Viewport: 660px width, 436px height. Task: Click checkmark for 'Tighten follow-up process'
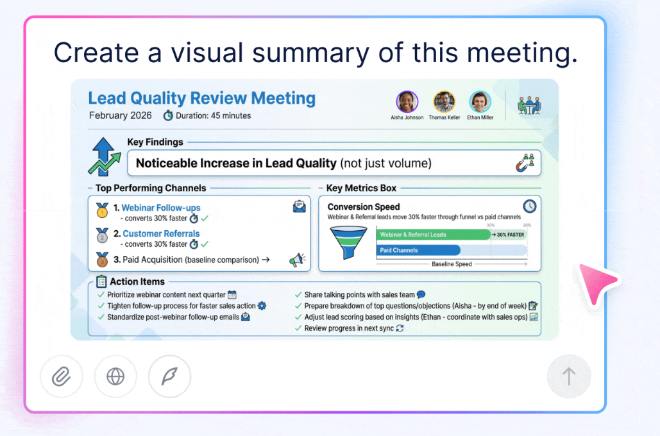[101, 306]
